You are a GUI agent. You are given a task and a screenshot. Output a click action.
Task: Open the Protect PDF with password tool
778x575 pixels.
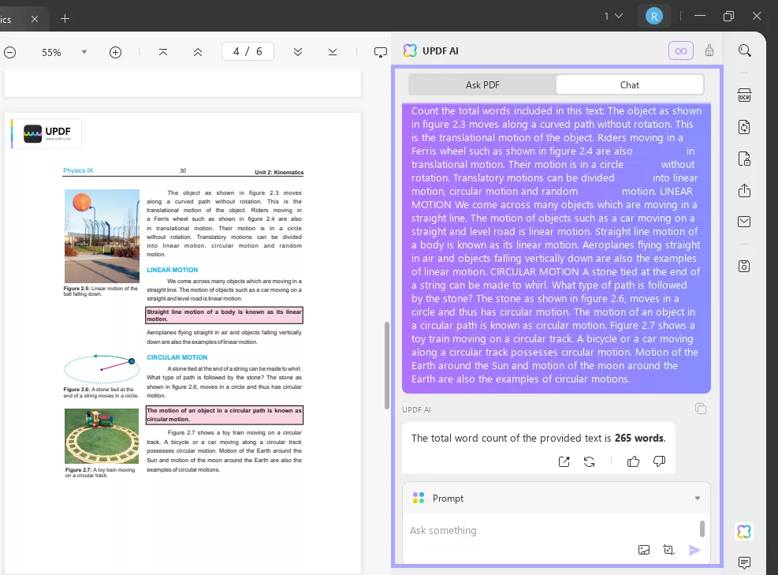tap(744, 159)
